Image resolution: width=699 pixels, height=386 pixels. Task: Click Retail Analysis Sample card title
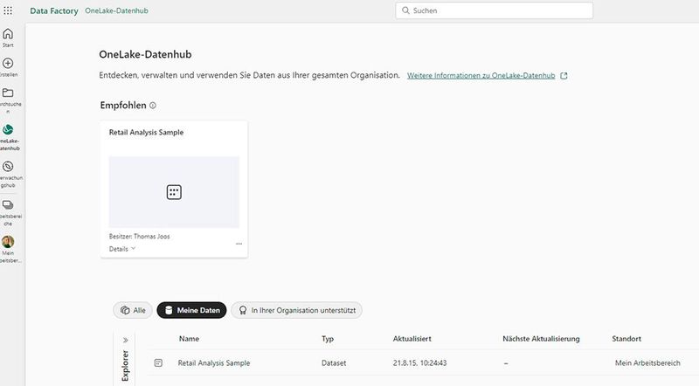click(146, 133)
